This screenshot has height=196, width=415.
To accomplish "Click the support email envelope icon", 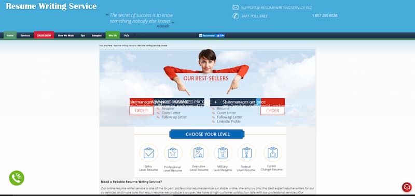I will click(236, 8).
